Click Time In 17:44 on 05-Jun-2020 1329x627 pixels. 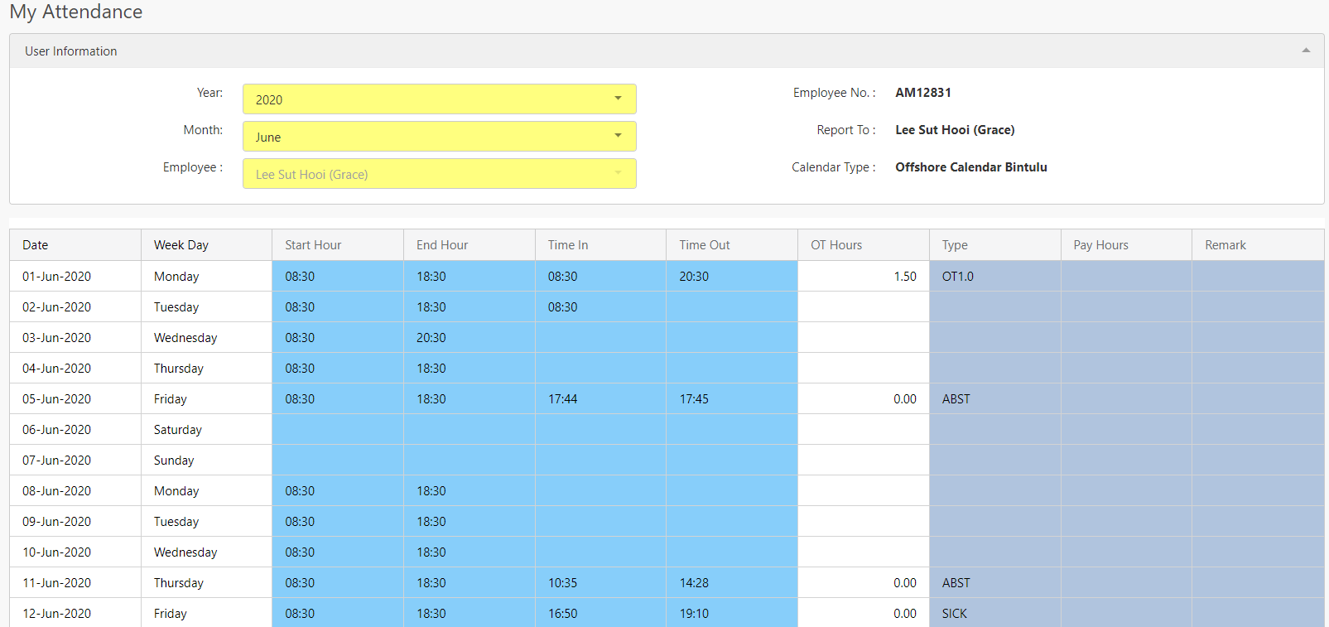tap(600, 399)
